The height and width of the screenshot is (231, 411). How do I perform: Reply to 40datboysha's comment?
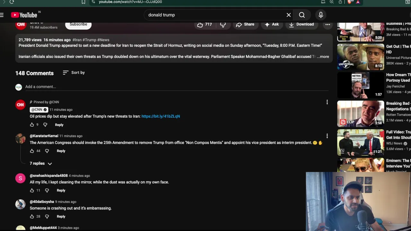coord(61,216)
